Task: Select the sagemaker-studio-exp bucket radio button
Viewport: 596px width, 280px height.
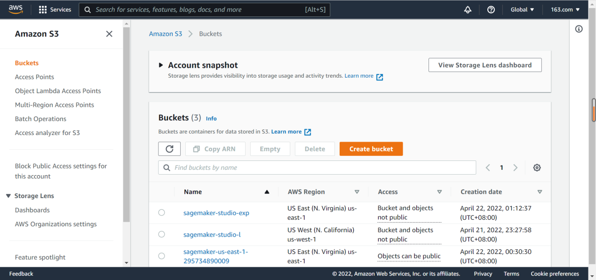Action: (x=162, y=213)
